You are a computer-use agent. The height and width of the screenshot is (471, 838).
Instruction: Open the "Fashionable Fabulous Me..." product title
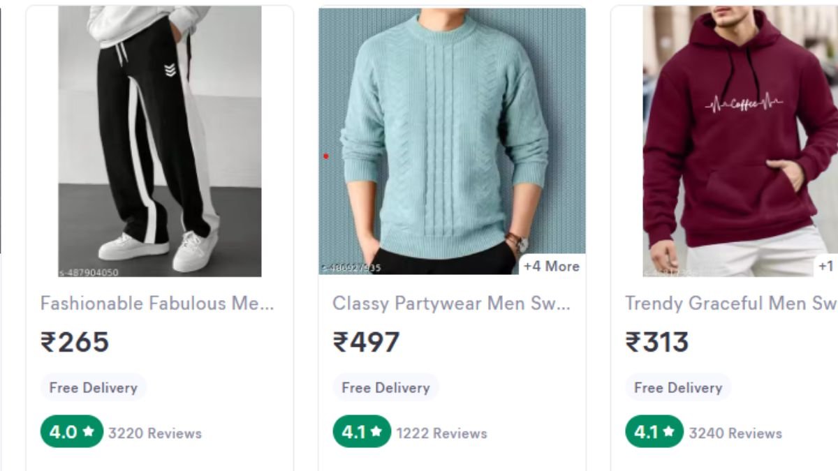click(157, 304)
